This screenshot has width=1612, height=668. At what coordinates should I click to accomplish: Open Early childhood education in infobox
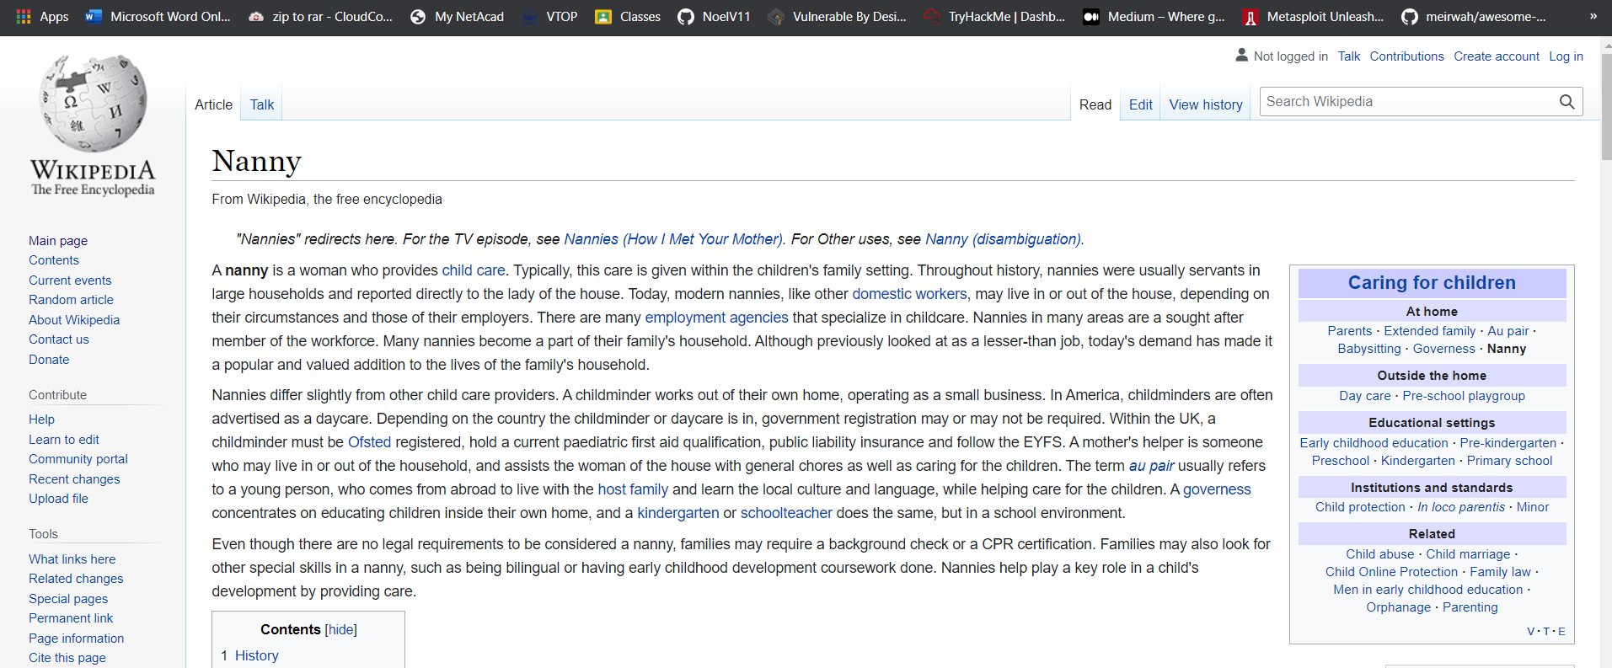[1374, 443]
